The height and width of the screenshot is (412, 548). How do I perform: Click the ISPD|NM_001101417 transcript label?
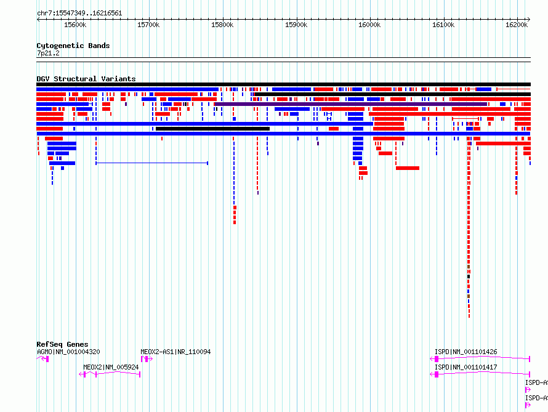[466, 367]
